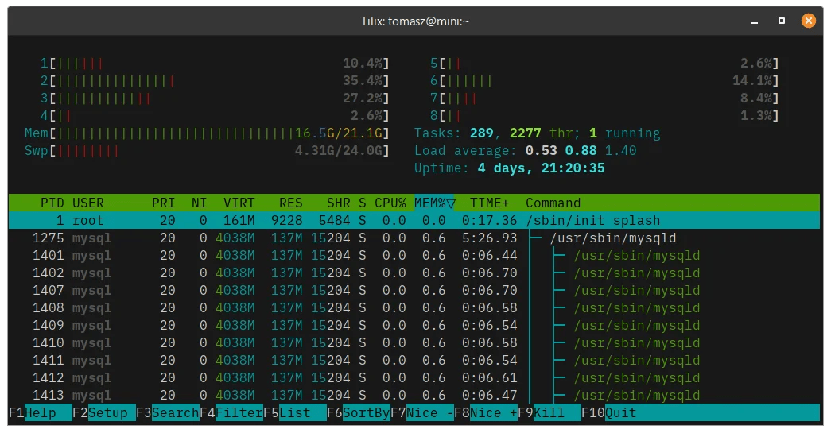Click the CPU 4 usage meter

pyautogui.click(x=215, y=116)
